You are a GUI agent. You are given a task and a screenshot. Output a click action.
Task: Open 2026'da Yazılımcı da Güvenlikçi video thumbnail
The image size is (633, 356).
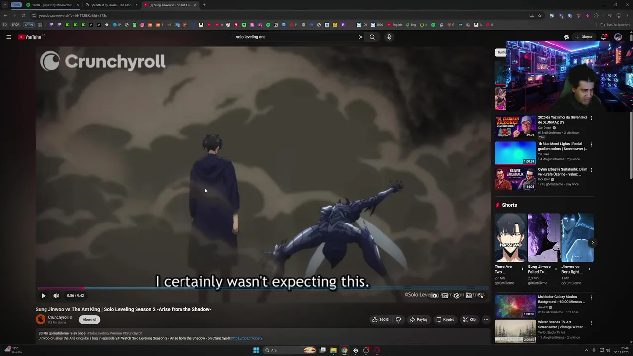tap(515, 127)
